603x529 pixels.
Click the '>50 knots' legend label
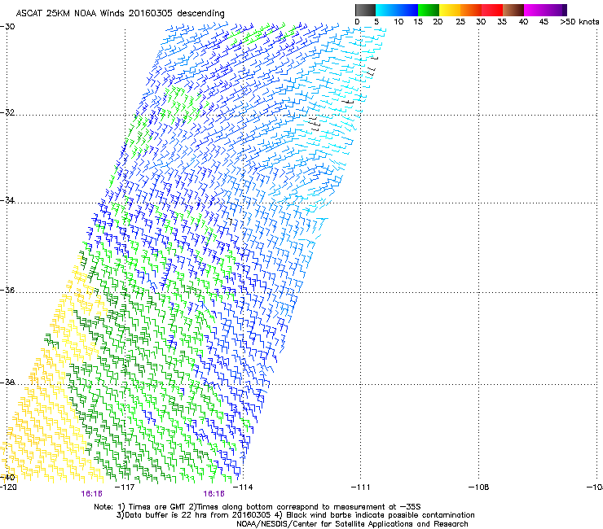click(579, 22)
